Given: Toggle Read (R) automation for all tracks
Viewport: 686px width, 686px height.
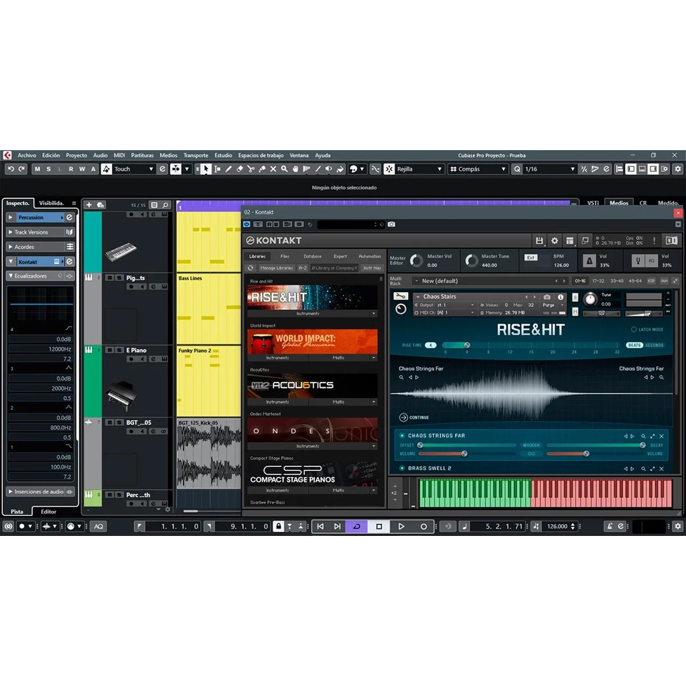Looking at the screenshot, I should tap(71, 169).
